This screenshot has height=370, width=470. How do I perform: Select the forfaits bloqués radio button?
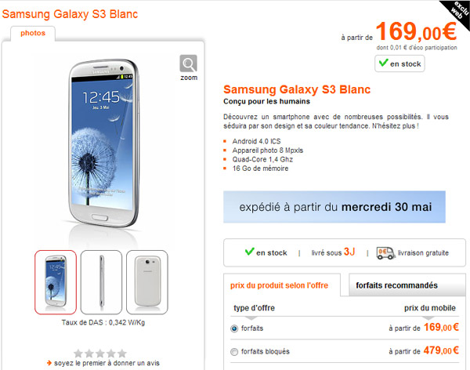(234, 352)
